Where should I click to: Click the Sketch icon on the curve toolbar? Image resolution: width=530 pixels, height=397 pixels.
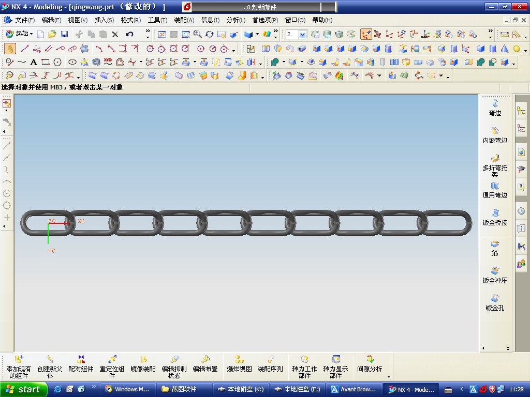tap(251, 49)
